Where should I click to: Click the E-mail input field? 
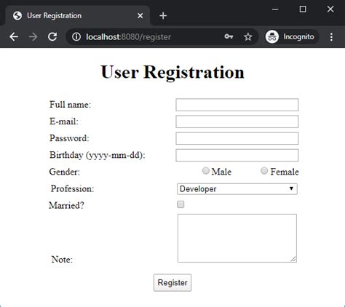[237, 121]
